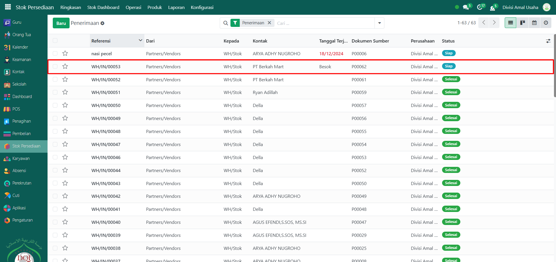The height and width of the screenshot is (262, 556).
Task: Tick the checkbox for nasi pecel row
Action: tap(55, 53)
